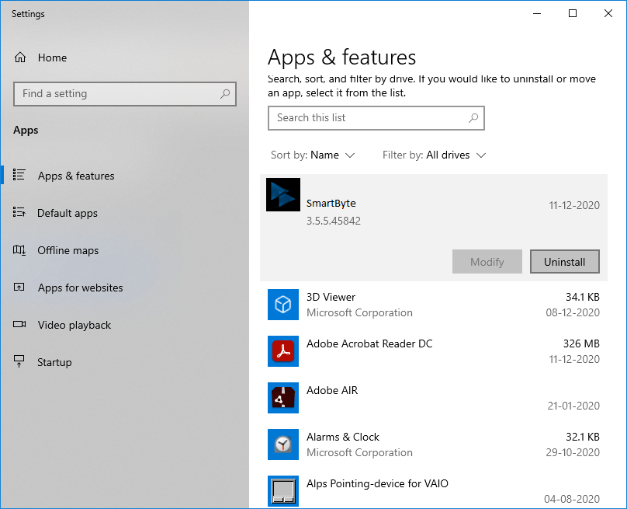Select Offline maps in the sidebar
Viewport: 627px width, 509px height.
tap(68, 250)
